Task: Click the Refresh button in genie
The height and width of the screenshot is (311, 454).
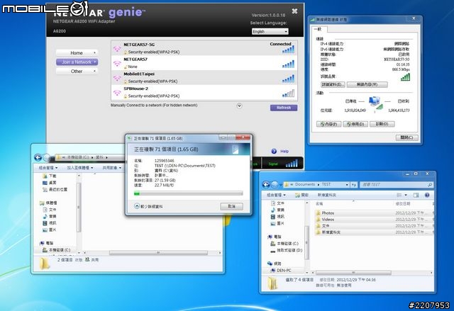Action: tap(284, 108)
